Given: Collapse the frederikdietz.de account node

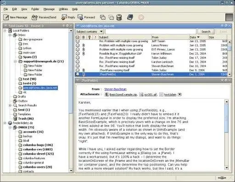Looking at the screenshot, I should (5, 123).
